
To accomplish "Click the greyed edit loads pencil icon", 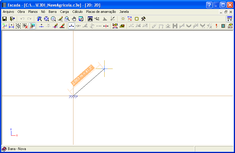I will click(138, 26).
